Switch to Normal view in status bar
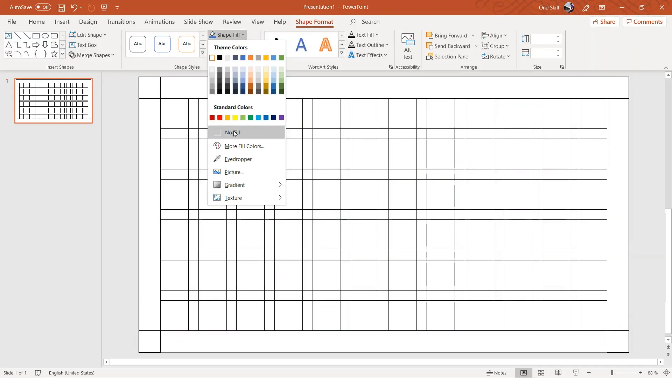This screenshot has height=378, width=672. [524, 373]
